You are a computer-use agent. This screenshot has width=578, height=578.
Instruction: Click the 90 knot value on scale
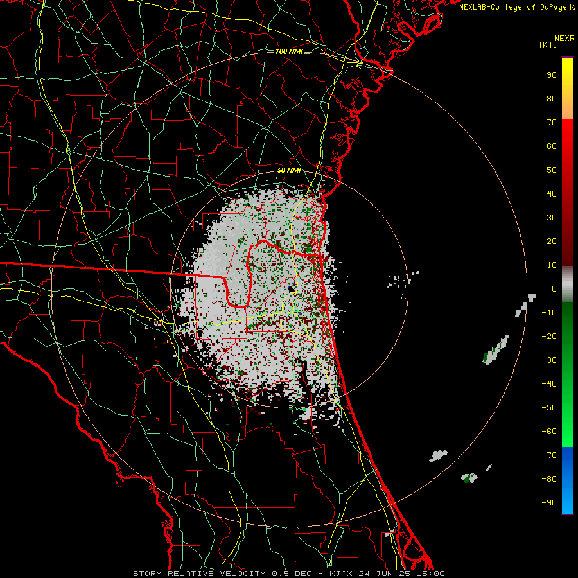click(x=552, y=75)
